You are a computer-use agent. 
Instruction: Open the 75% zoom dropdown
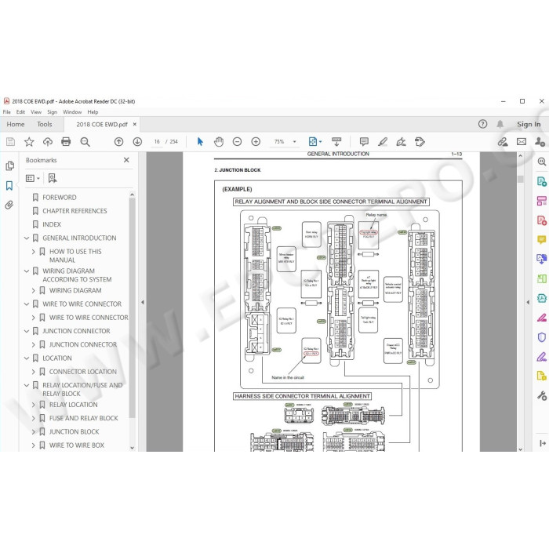[294, 142]
